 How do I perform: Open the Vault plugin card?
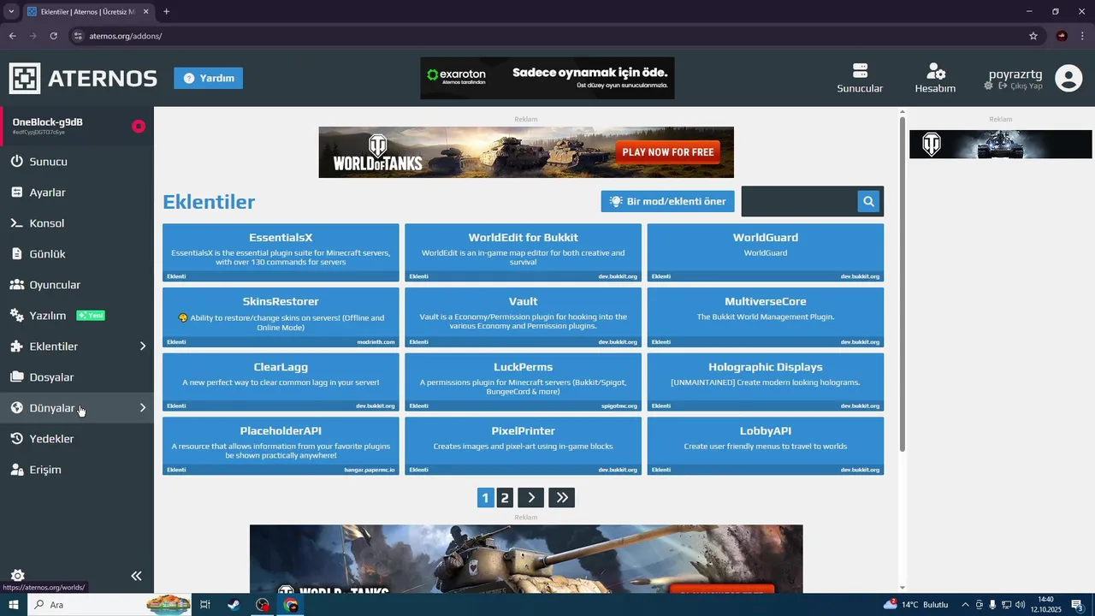[x=523, y=317]
